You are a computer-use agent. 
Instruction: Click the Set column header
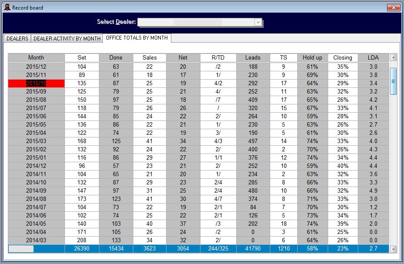tap(81, 57)
